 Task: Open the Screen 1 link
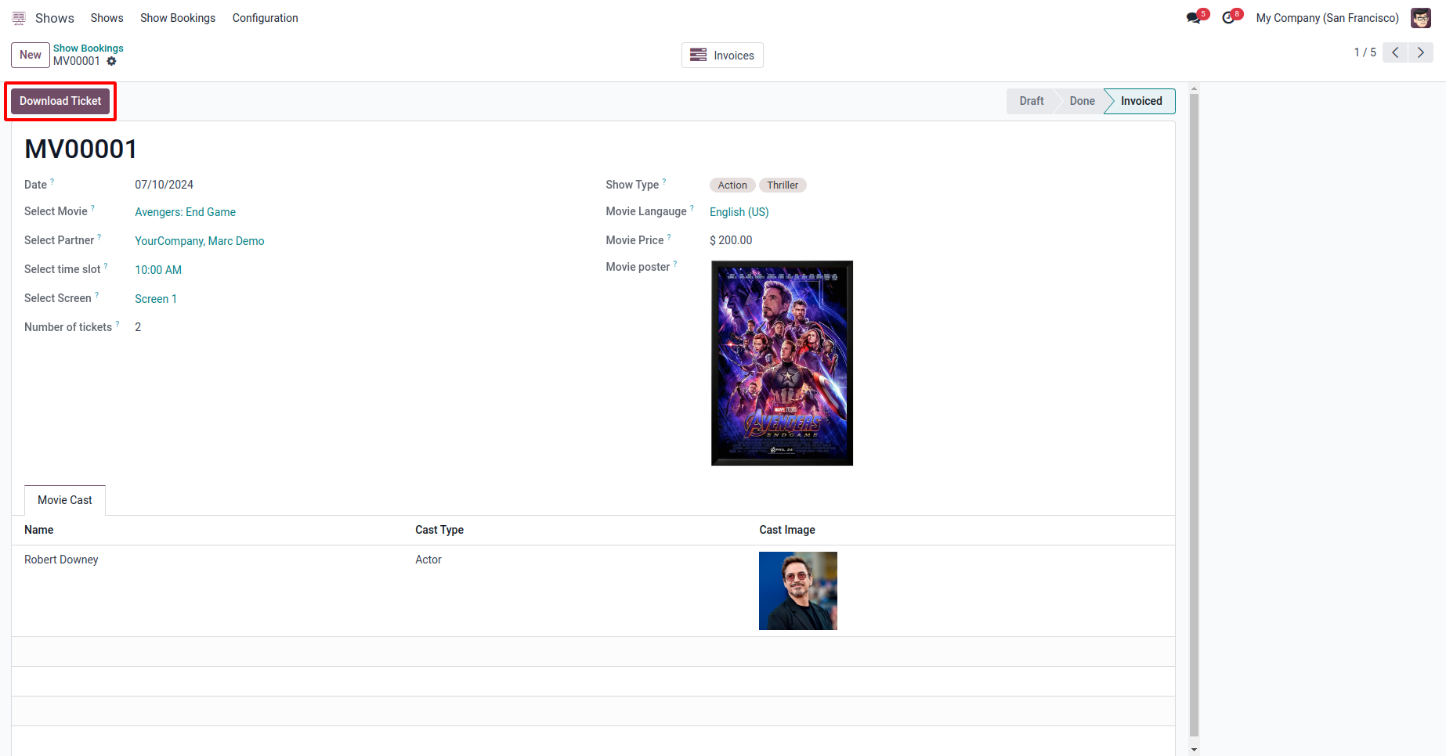(156, 299)
